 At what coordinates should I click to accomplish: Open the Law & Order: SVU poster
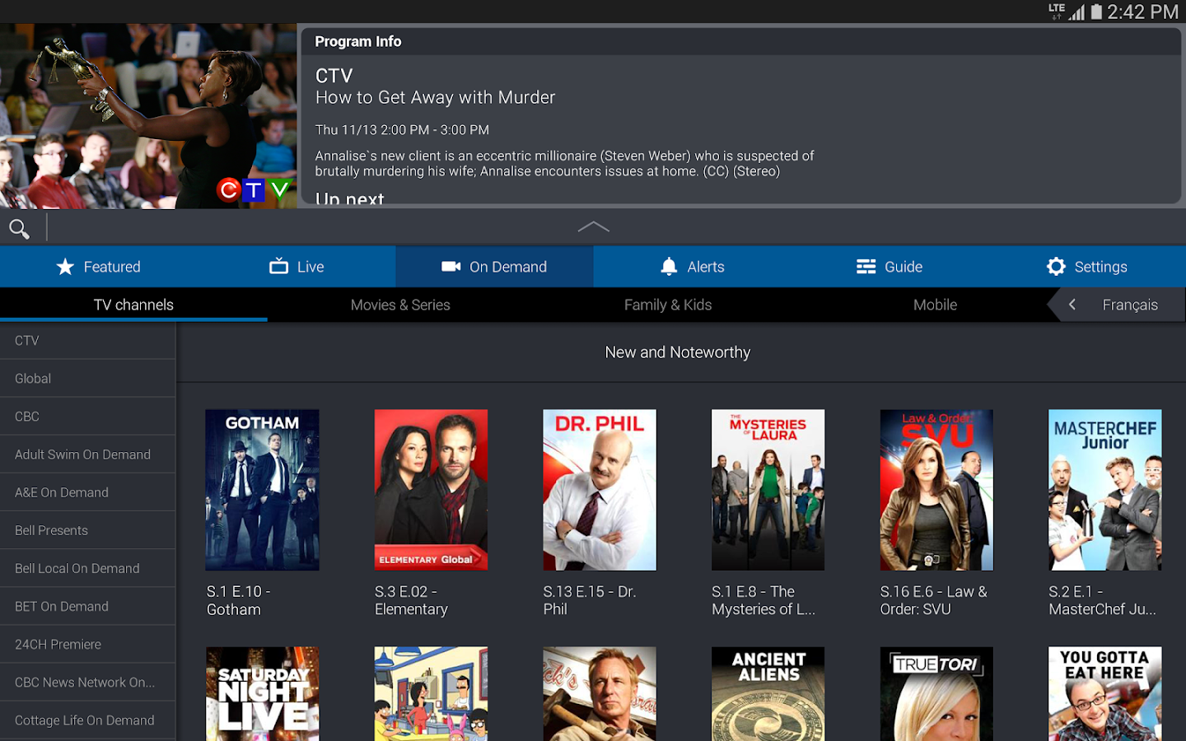(936, 490)
